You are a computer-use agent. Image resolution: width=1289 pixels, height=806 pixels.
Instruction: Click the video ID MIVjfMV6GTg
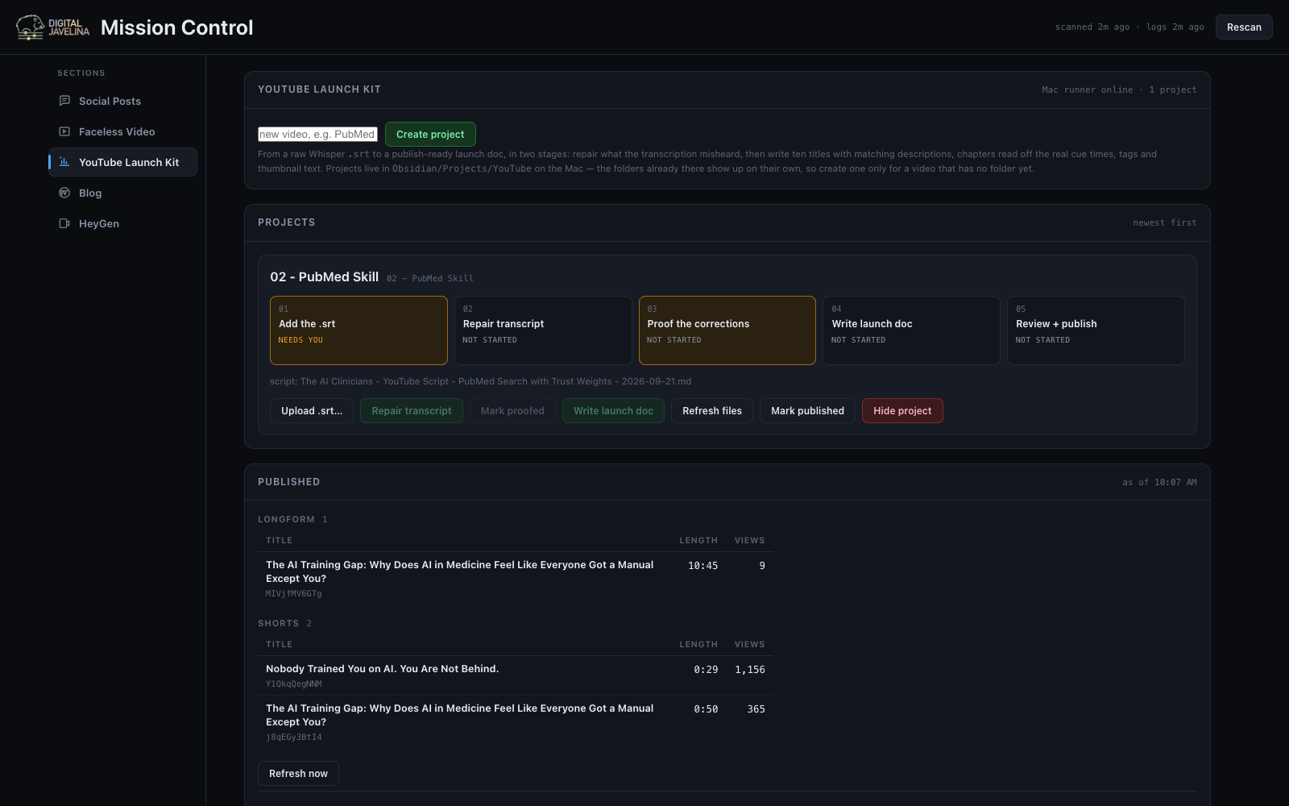point(293,594)
